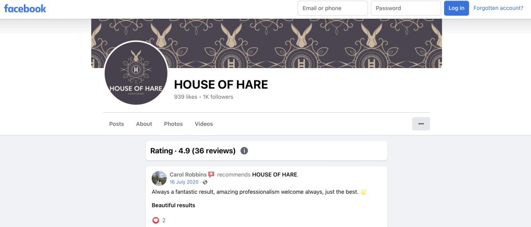Click the 16 July 2020 date link
531x227 pixels.
coord(184,182)
